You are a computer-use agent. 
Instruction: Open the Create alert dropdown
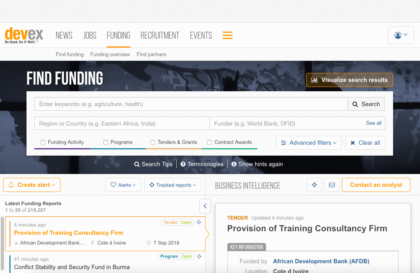(x=32, y=185)
